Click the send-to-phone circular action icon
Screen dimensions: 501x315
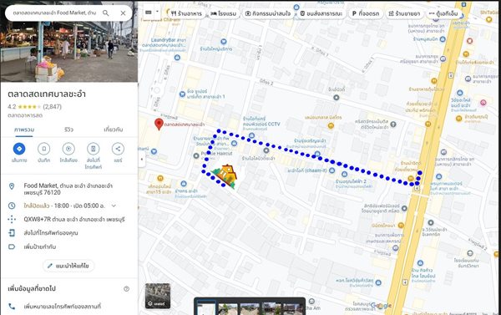(94, 149)
